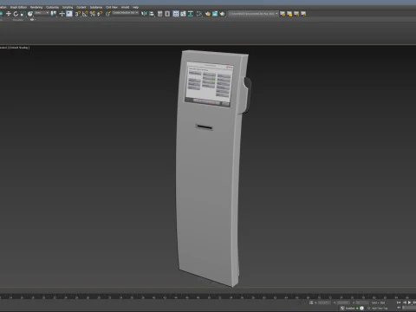Open the Curve Editor icon
Viewport: 416px width, 312px height.
[x=183, y=14]
